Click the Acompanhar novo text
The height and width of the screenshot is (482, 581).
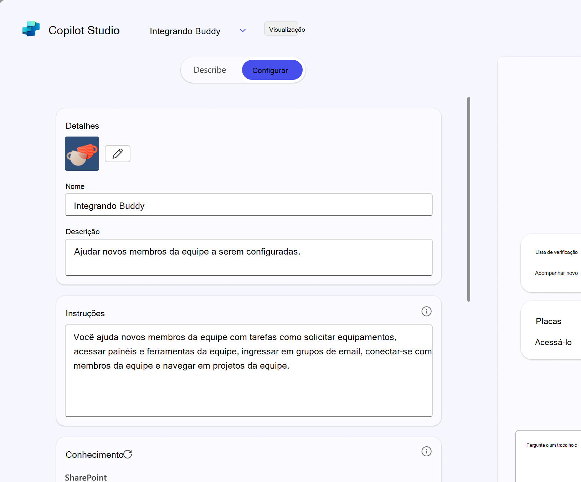[556, 273]
